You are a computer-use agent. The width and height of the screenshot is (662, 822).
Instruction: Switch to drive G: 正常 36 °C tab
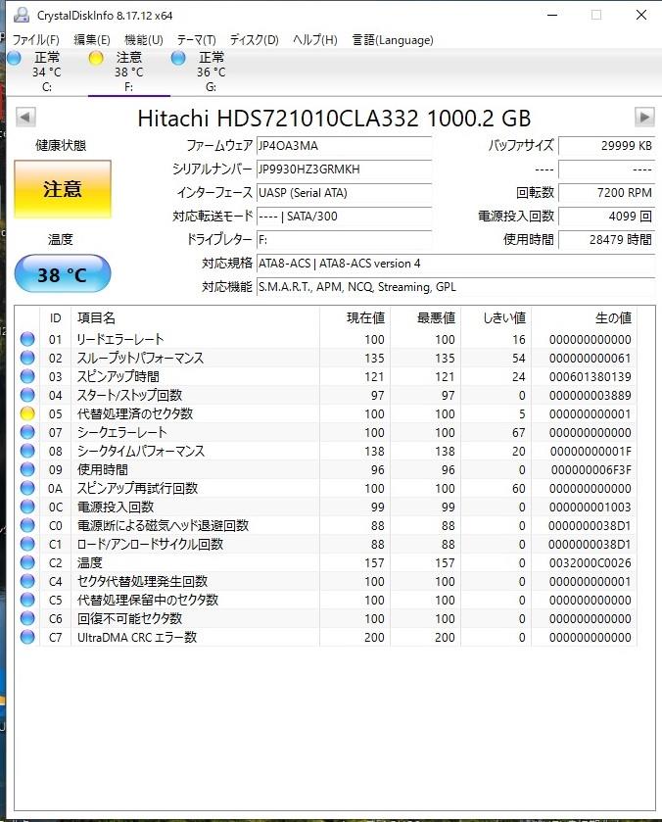pyautogui.click(x=212, y=72)
